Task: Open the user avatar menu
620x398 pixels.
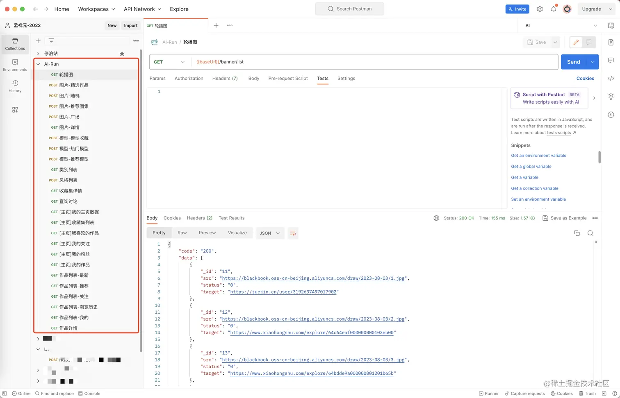Action: 567,9
